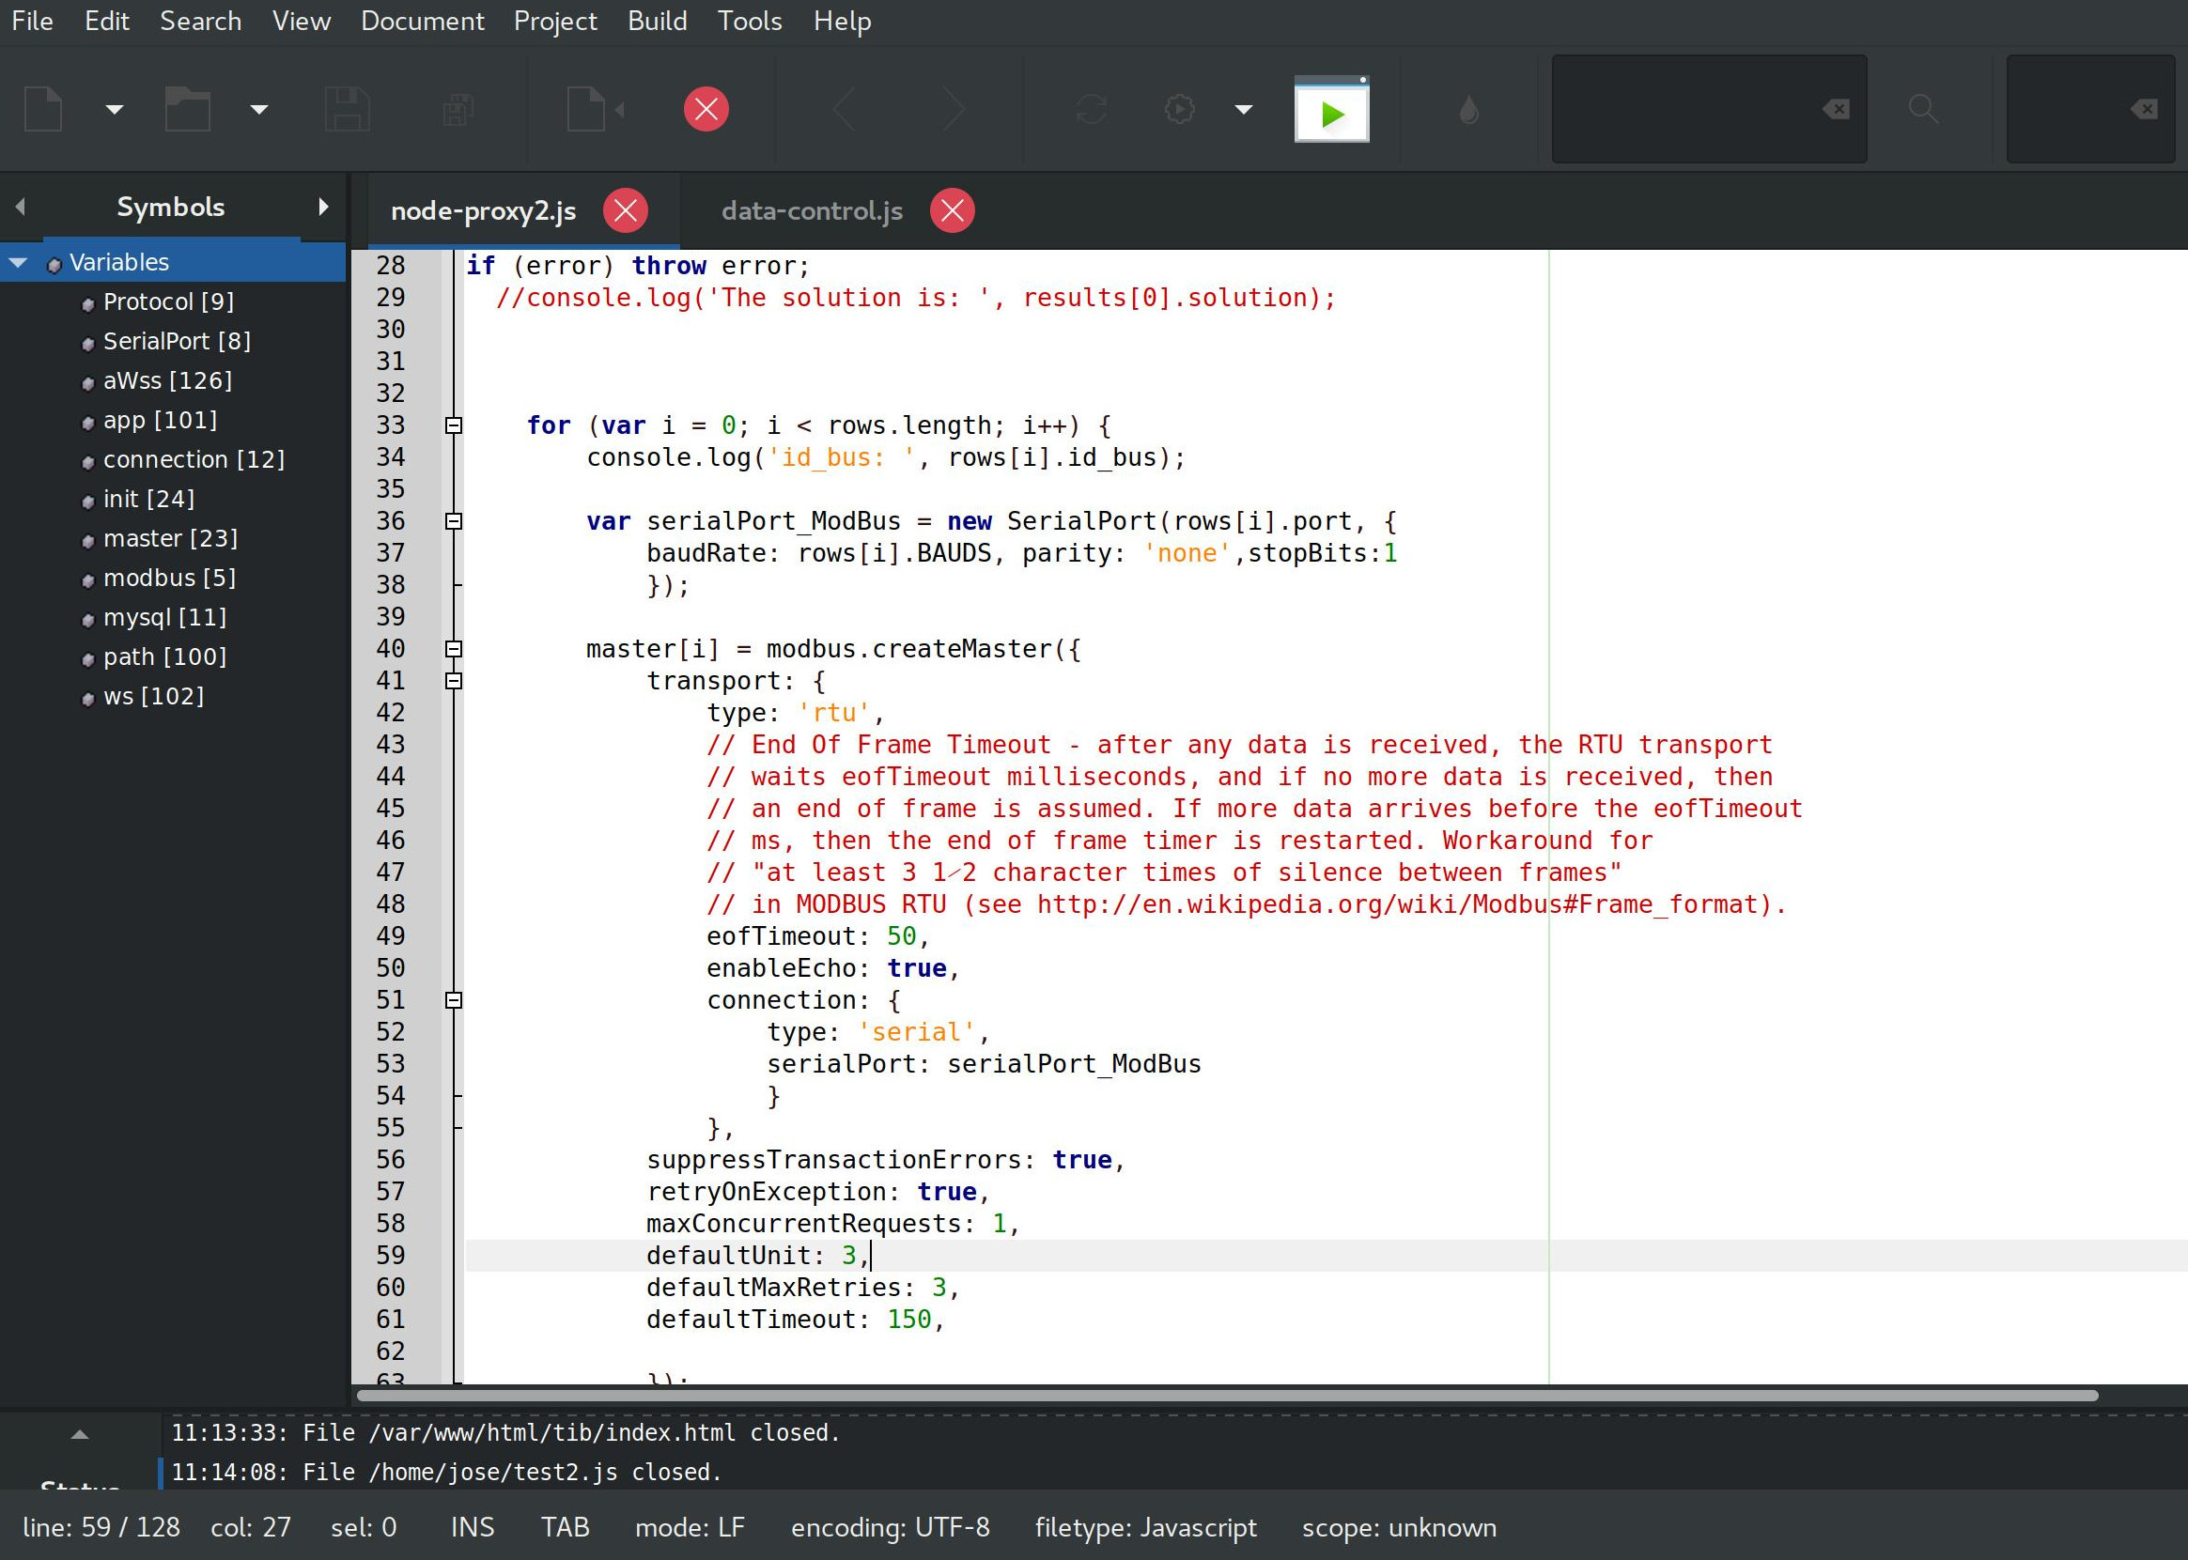The width and height of the screenshot is (2188, 1560).
Task: Collapse the Variables tree node
Action: (18, 262)
